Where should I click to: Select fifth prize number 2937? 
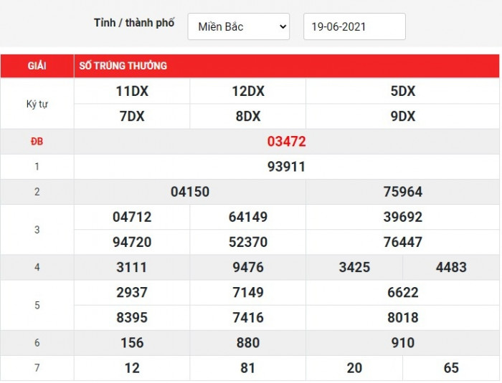132,292
